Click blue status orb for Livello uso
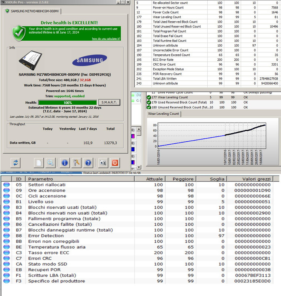Viewport: 281px width, 296px height. coord(6,202)
